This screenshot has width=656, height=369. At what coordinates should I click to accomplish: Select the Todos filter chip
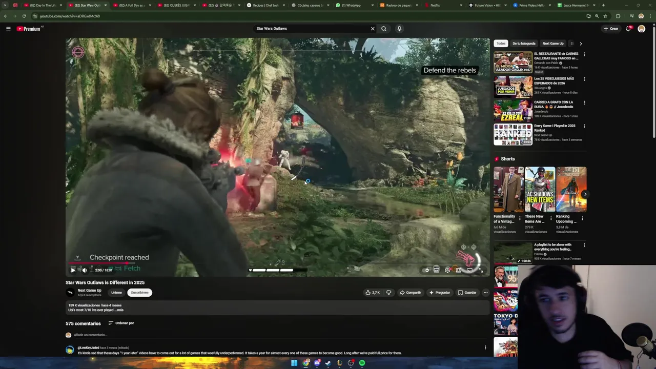coord(501,44)
